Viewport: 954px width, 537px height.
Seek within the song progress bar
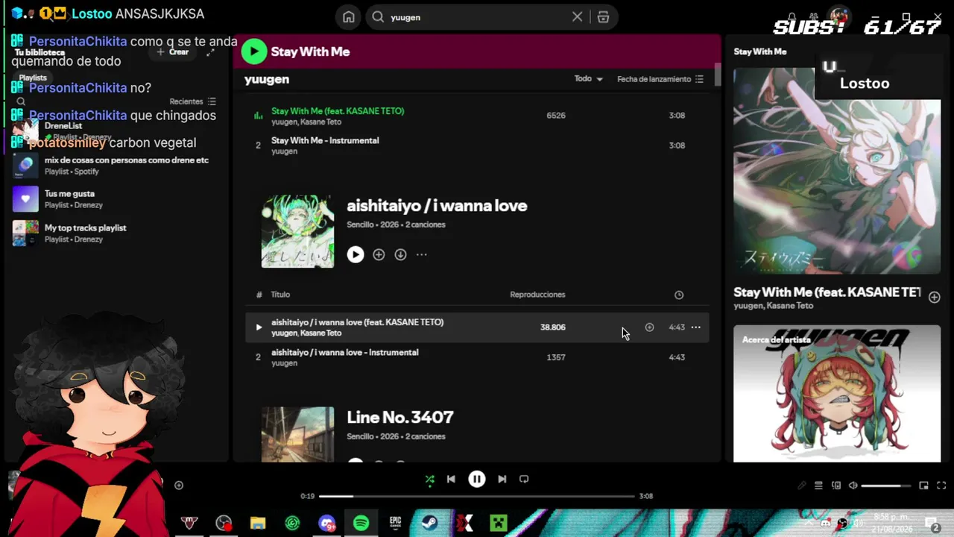(477, 496)
